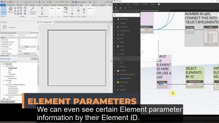Click Dynamo open file toolbar icon
This screenshot has height=123, width=219.
tap(120, 8)
